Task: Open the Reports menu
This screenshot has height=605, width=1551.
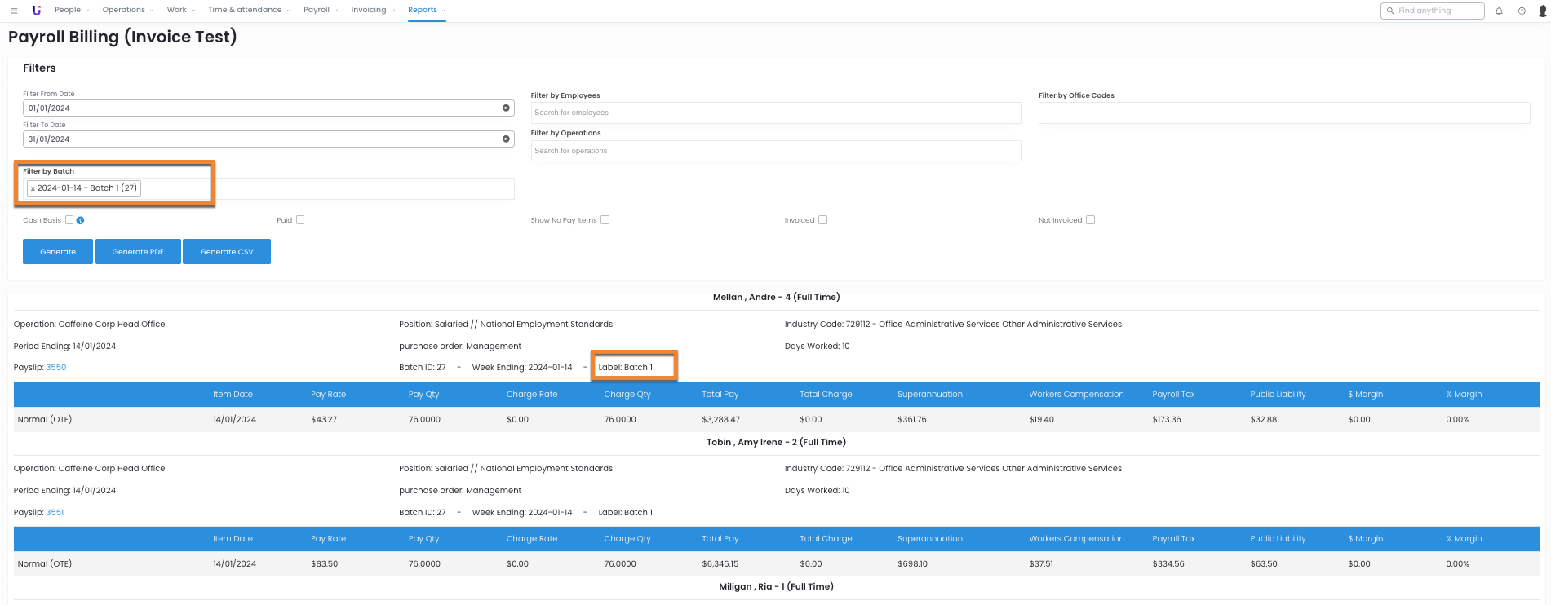Action: (426, 10)
